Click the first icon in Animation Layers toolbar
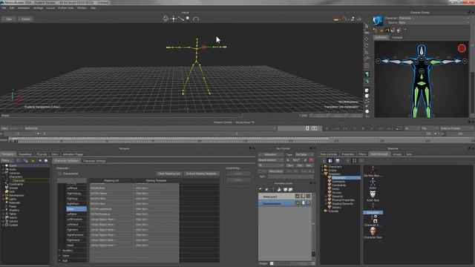475x267 pixels. [x=261, y=190]
